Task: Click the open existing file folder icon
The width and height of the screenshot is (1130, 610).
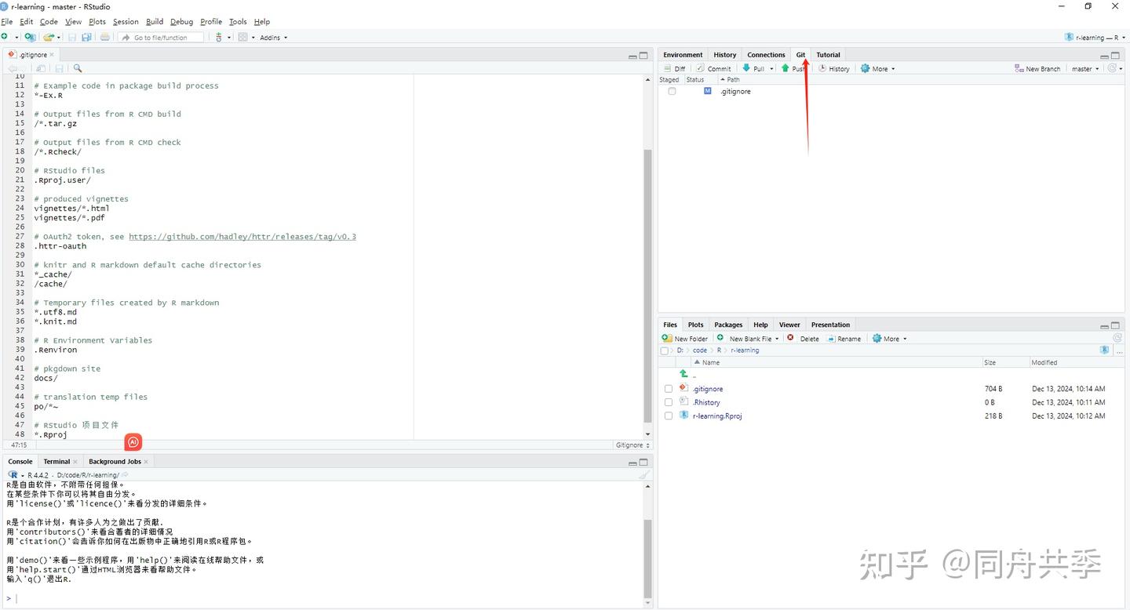Action: tap(49, 37)
